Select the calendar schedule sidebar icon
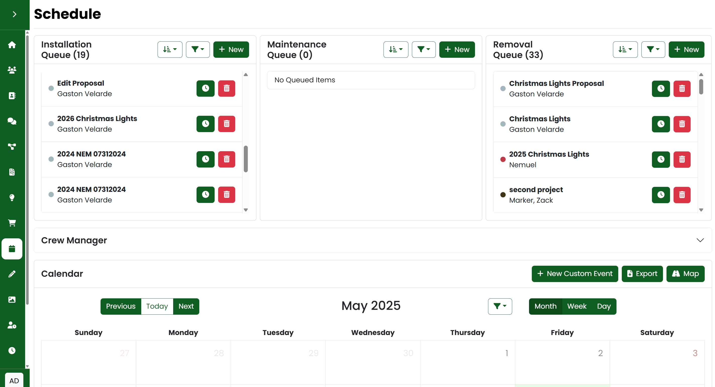The image size is (715, 387). pos(12,249)
